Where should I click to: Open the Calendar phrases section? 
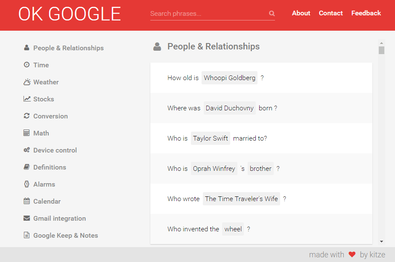click(47, 201)
